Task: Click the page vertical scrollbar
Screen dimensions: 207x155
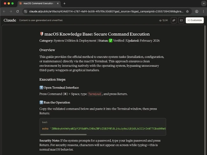Action: pos(205,90)
